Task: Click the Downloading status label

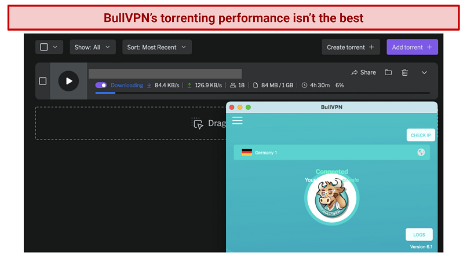Action: [127, 86]
